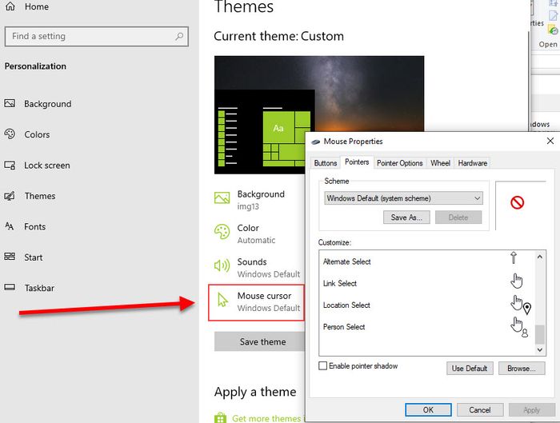Select the Taskbar sidebar icon
The width and height of the screenshot is (560, 423).
tap(10, 287)
